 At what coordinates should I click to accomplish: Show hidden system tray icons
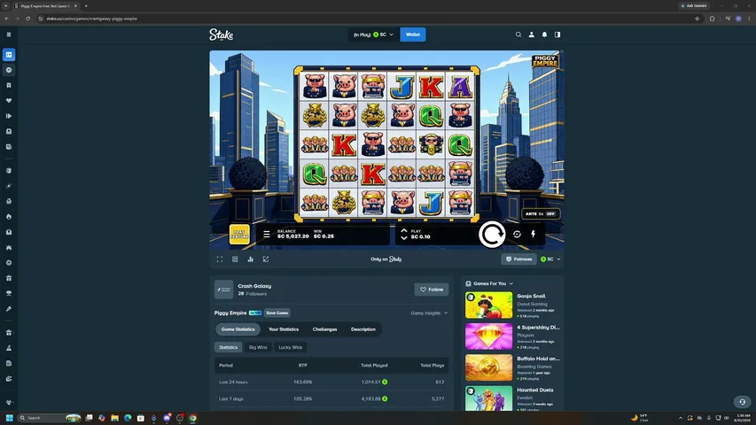[681, 418]
